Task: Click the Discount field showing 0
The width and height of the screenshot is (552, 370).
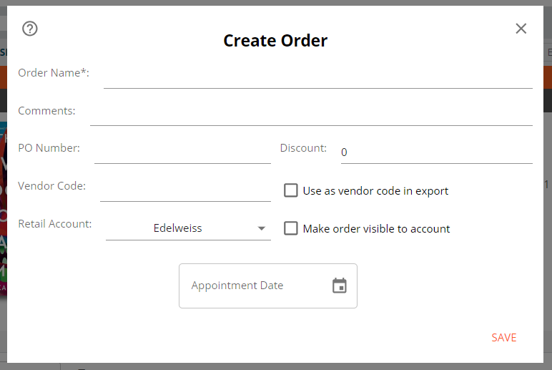Action: (x=437, y=152)
